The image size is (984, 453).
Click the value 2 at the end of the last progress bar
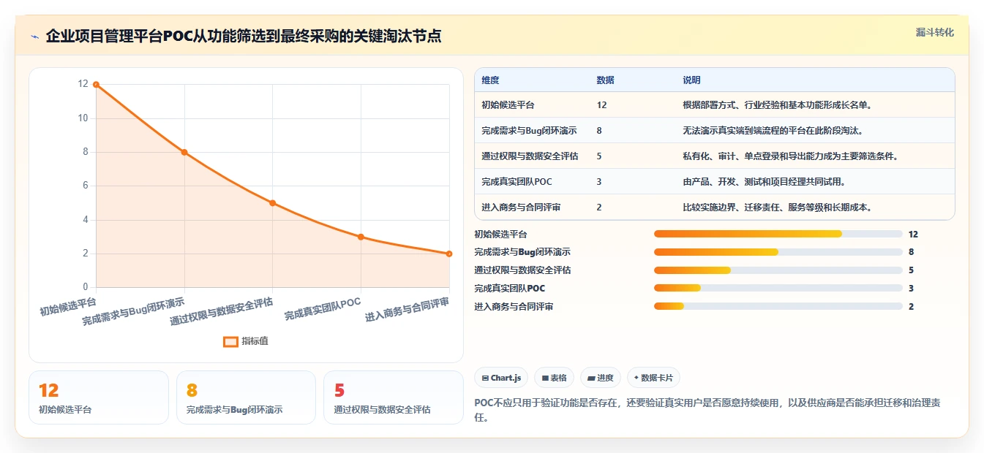click(x=911, y=307)
